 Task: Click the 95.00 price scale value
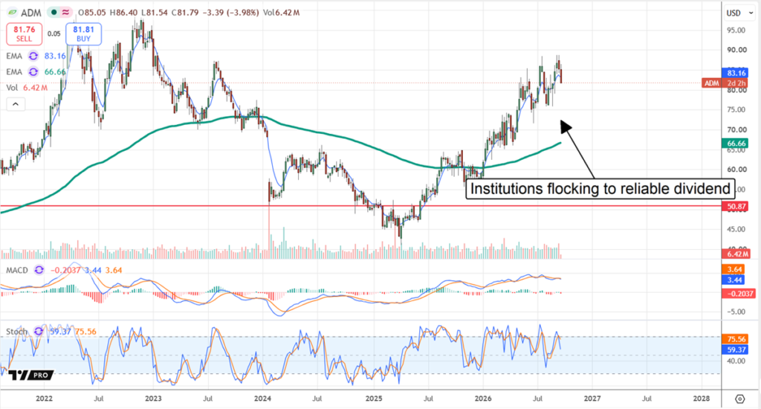[x=736, y=30]
